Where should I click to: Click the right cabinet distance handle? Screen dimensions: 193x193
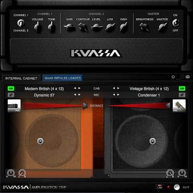click(x=168, y=106)
